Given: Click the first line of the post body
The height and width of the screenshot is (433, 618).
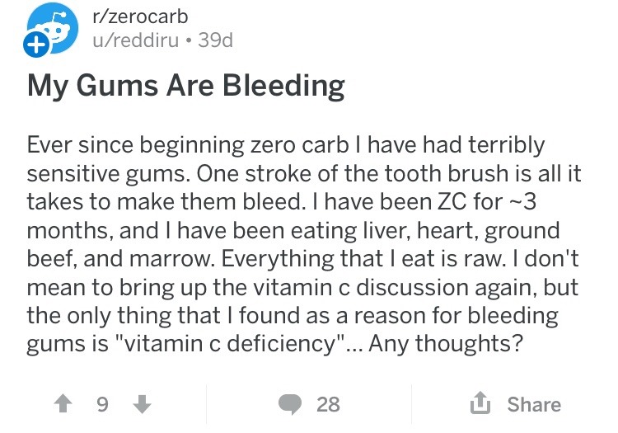Looking at the screenshot, I should 286,146.
